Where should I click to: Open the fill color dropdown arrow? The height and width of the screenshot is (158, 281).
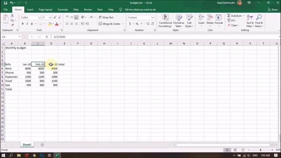[53, 24]
